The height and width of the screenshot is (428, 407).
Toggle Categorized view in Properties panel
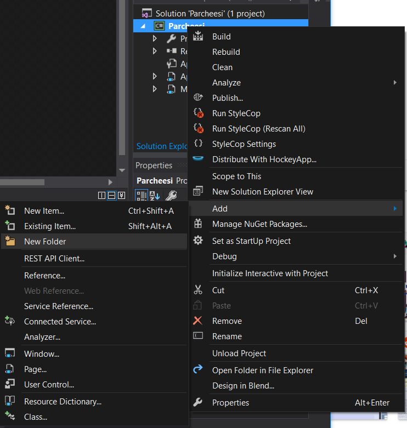coord(142,196)
